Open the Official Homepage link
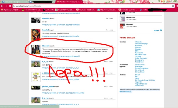178x108 pixels. pyautogui.click(x=141, y=44)
